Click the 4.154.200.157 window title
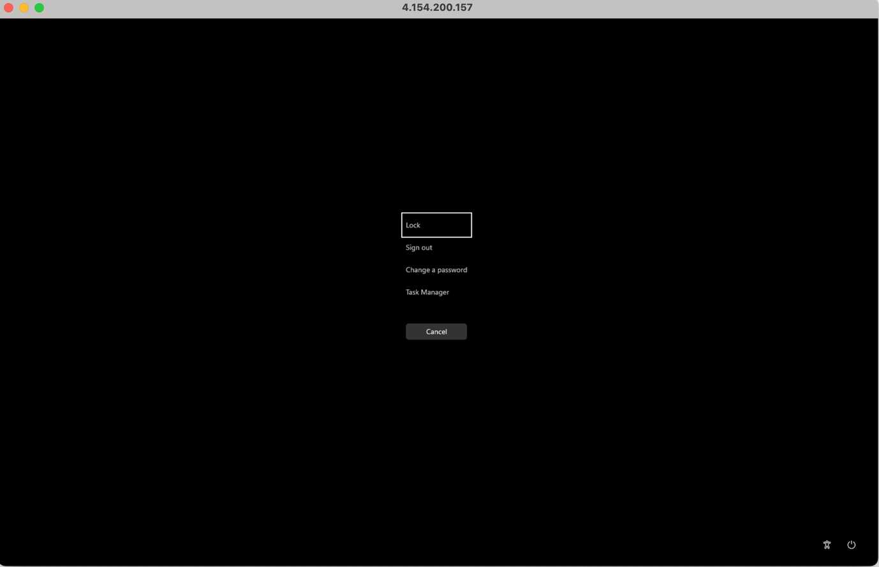The image size is (879, 567). (437, 8)
